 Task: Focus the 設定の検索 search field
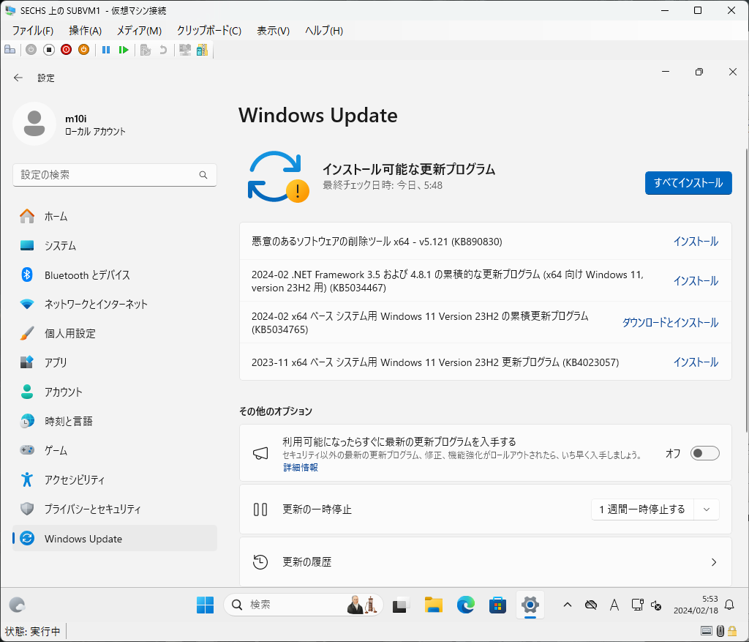115,175
